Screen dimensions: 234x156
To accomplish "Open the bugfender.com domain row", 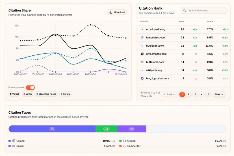I will tap(155, 46).
